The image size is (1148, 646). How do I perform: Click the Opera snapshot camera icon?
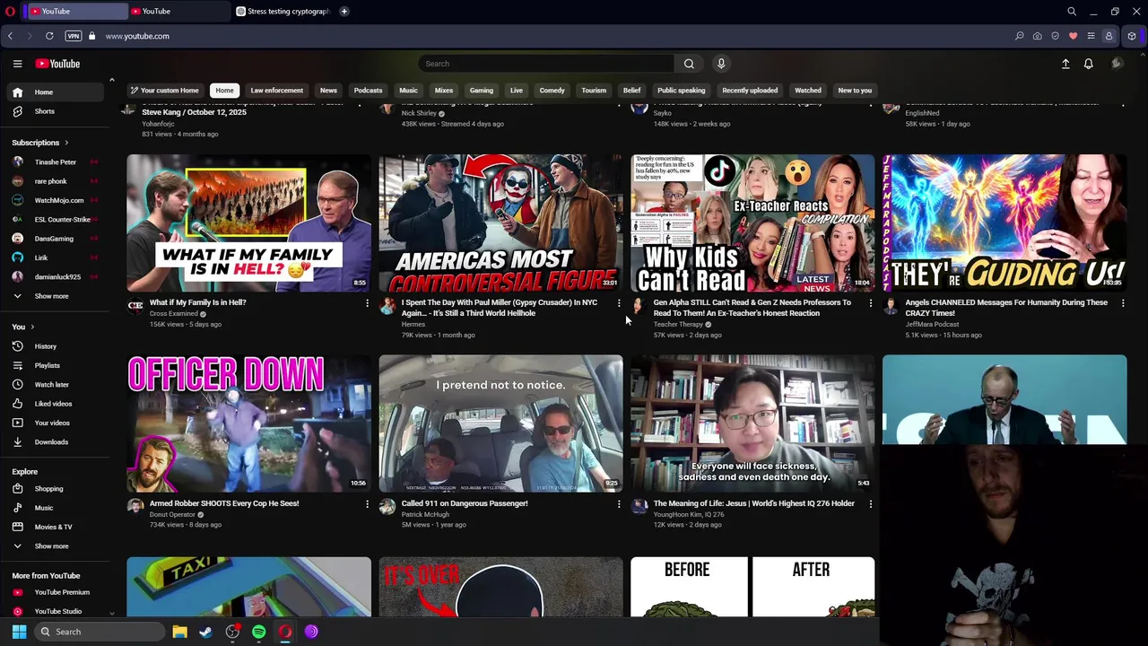coord(1037,36)
